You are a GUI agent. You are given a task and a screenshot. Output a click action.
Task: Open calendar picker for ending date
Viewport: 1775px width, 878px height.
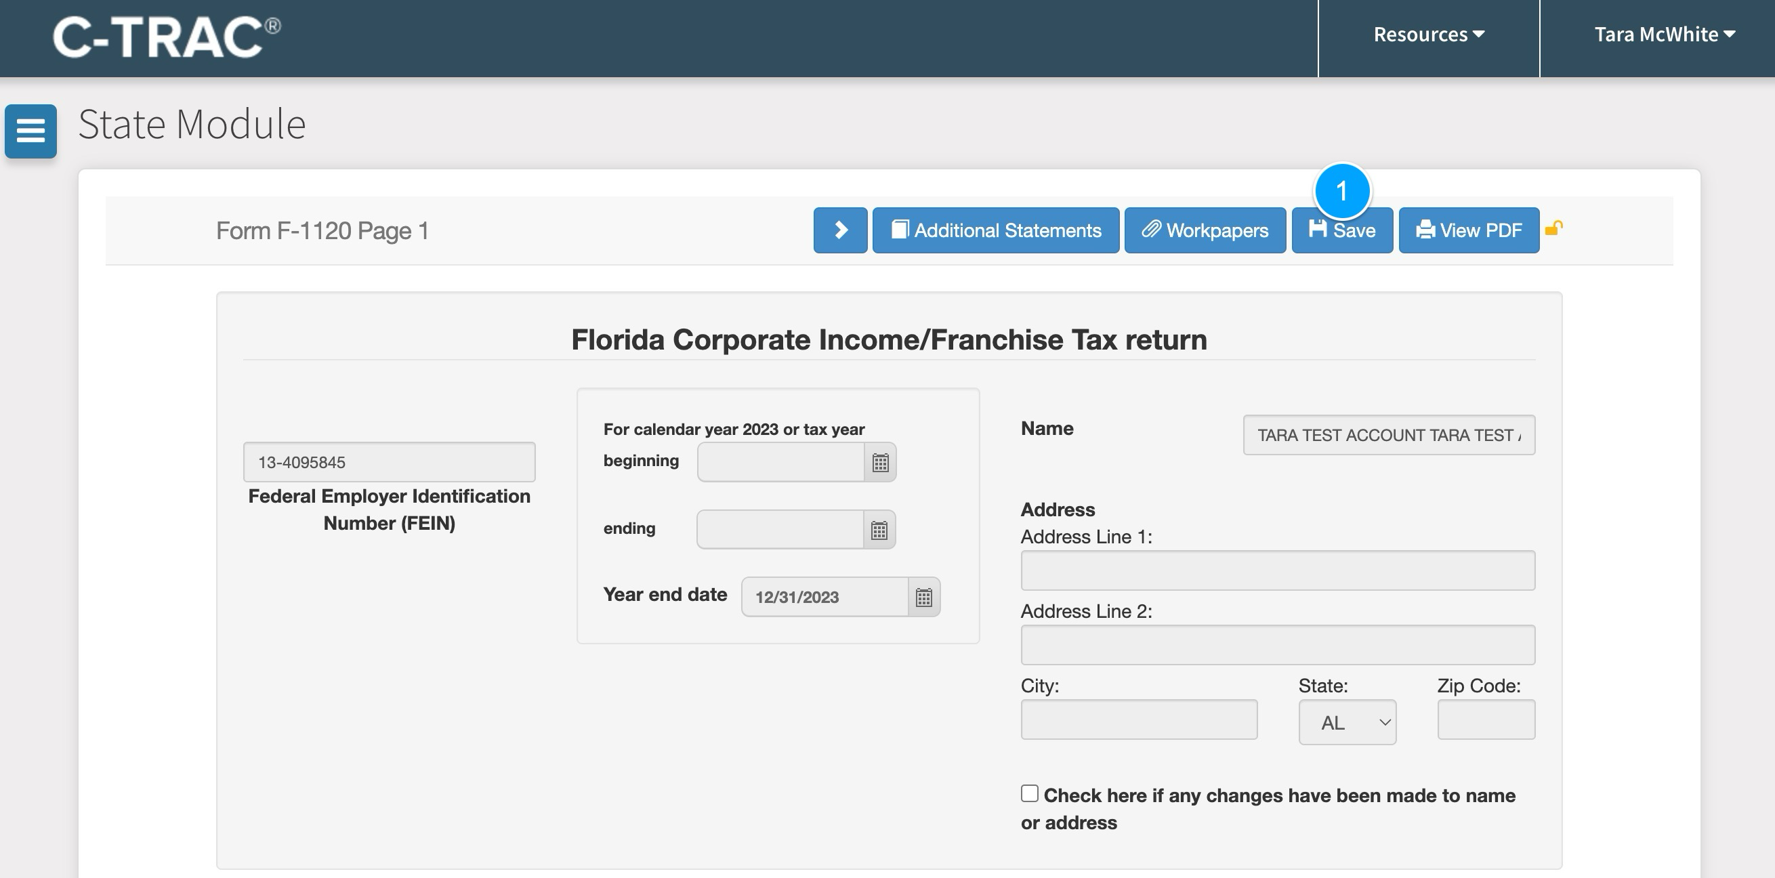(879, 530)
